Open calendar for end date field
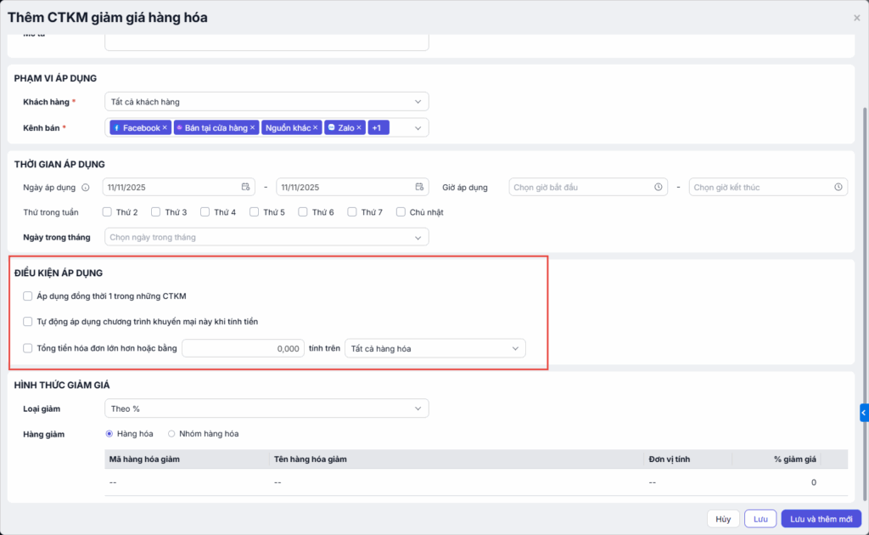The image size is (869, 535). (x=419, y=187)
